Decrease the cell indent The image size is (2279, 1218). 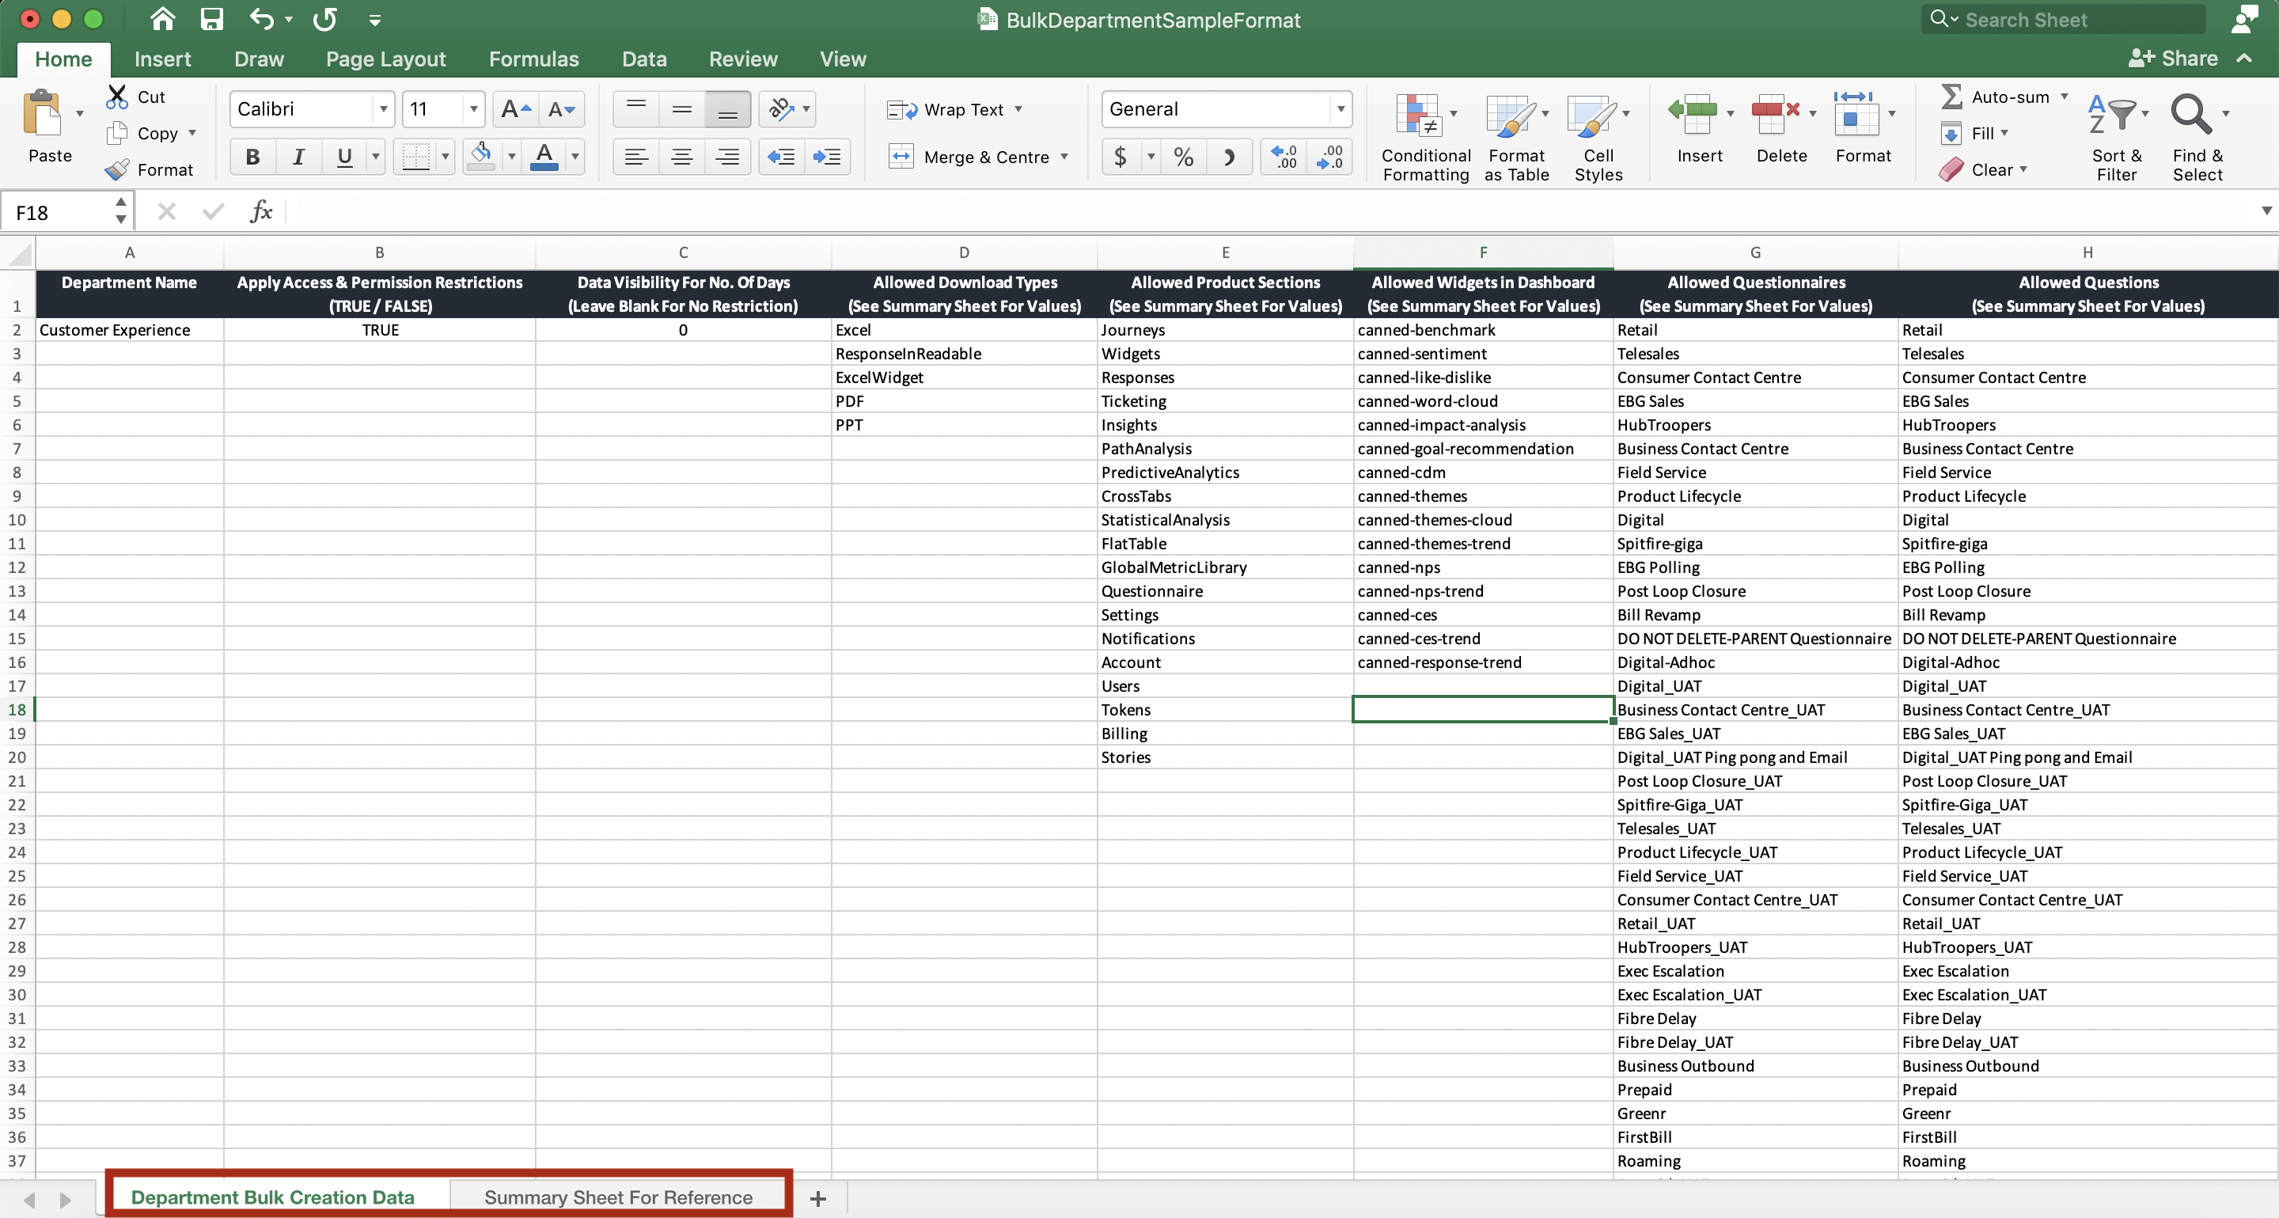[781, 157]
